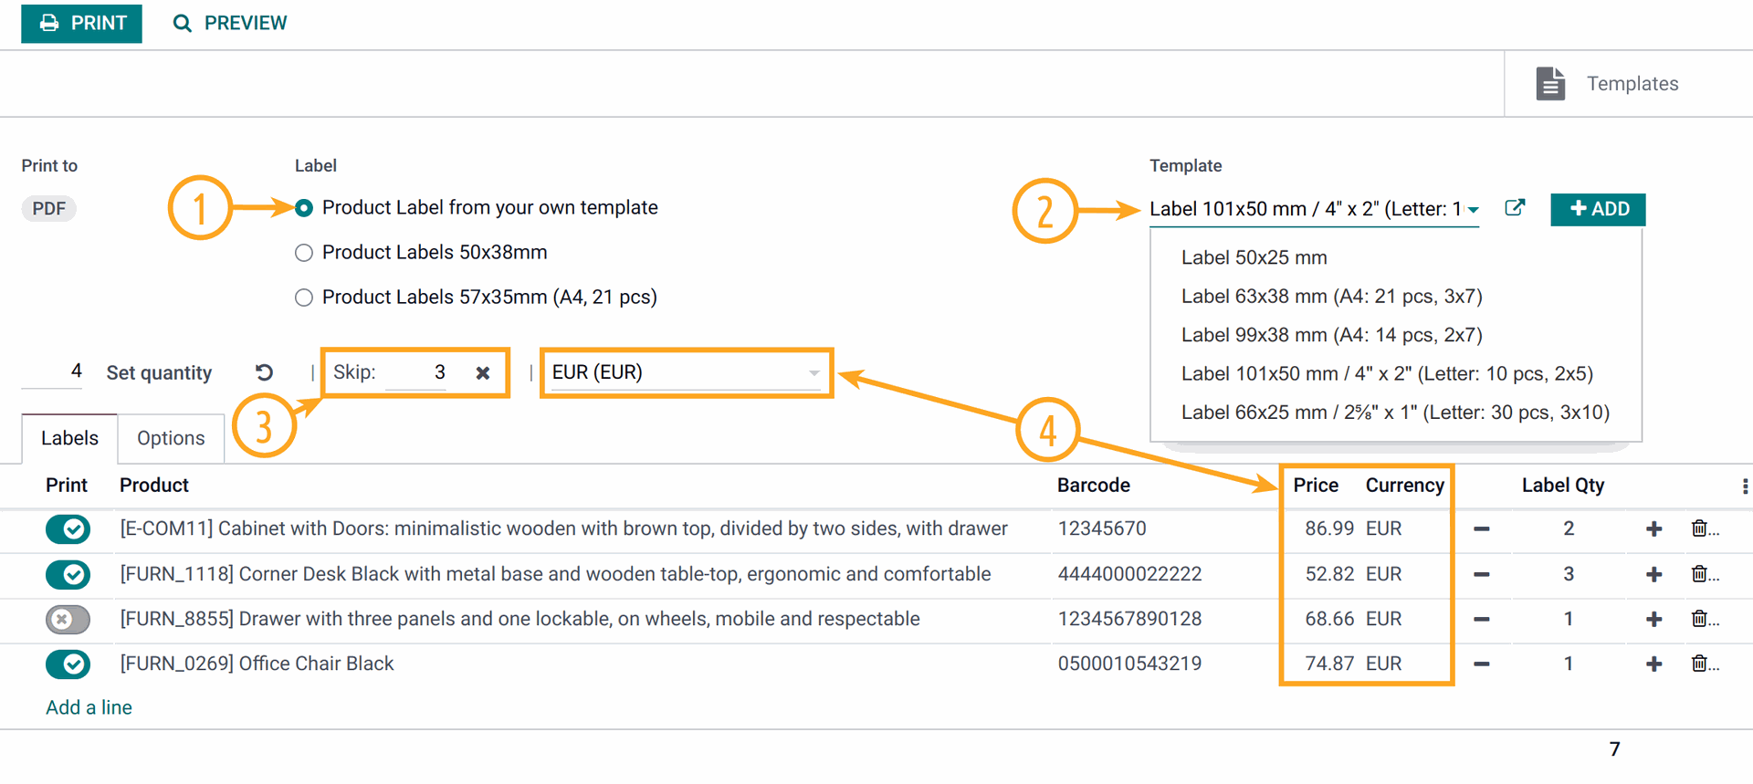The height and width of the screenshot is (784, 1753).
Task: Reset quantity with the undo arrow icon
Action: pos(264,372)
